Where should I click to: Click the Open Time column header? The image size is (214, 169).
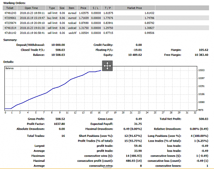31,8
